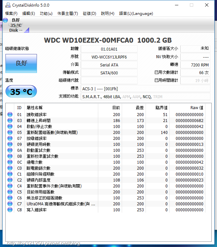The height and width of the screenshot is (247, 217).
Task: Click the status icon for row 09 硬碟使用時數
Action: [10, 144]
